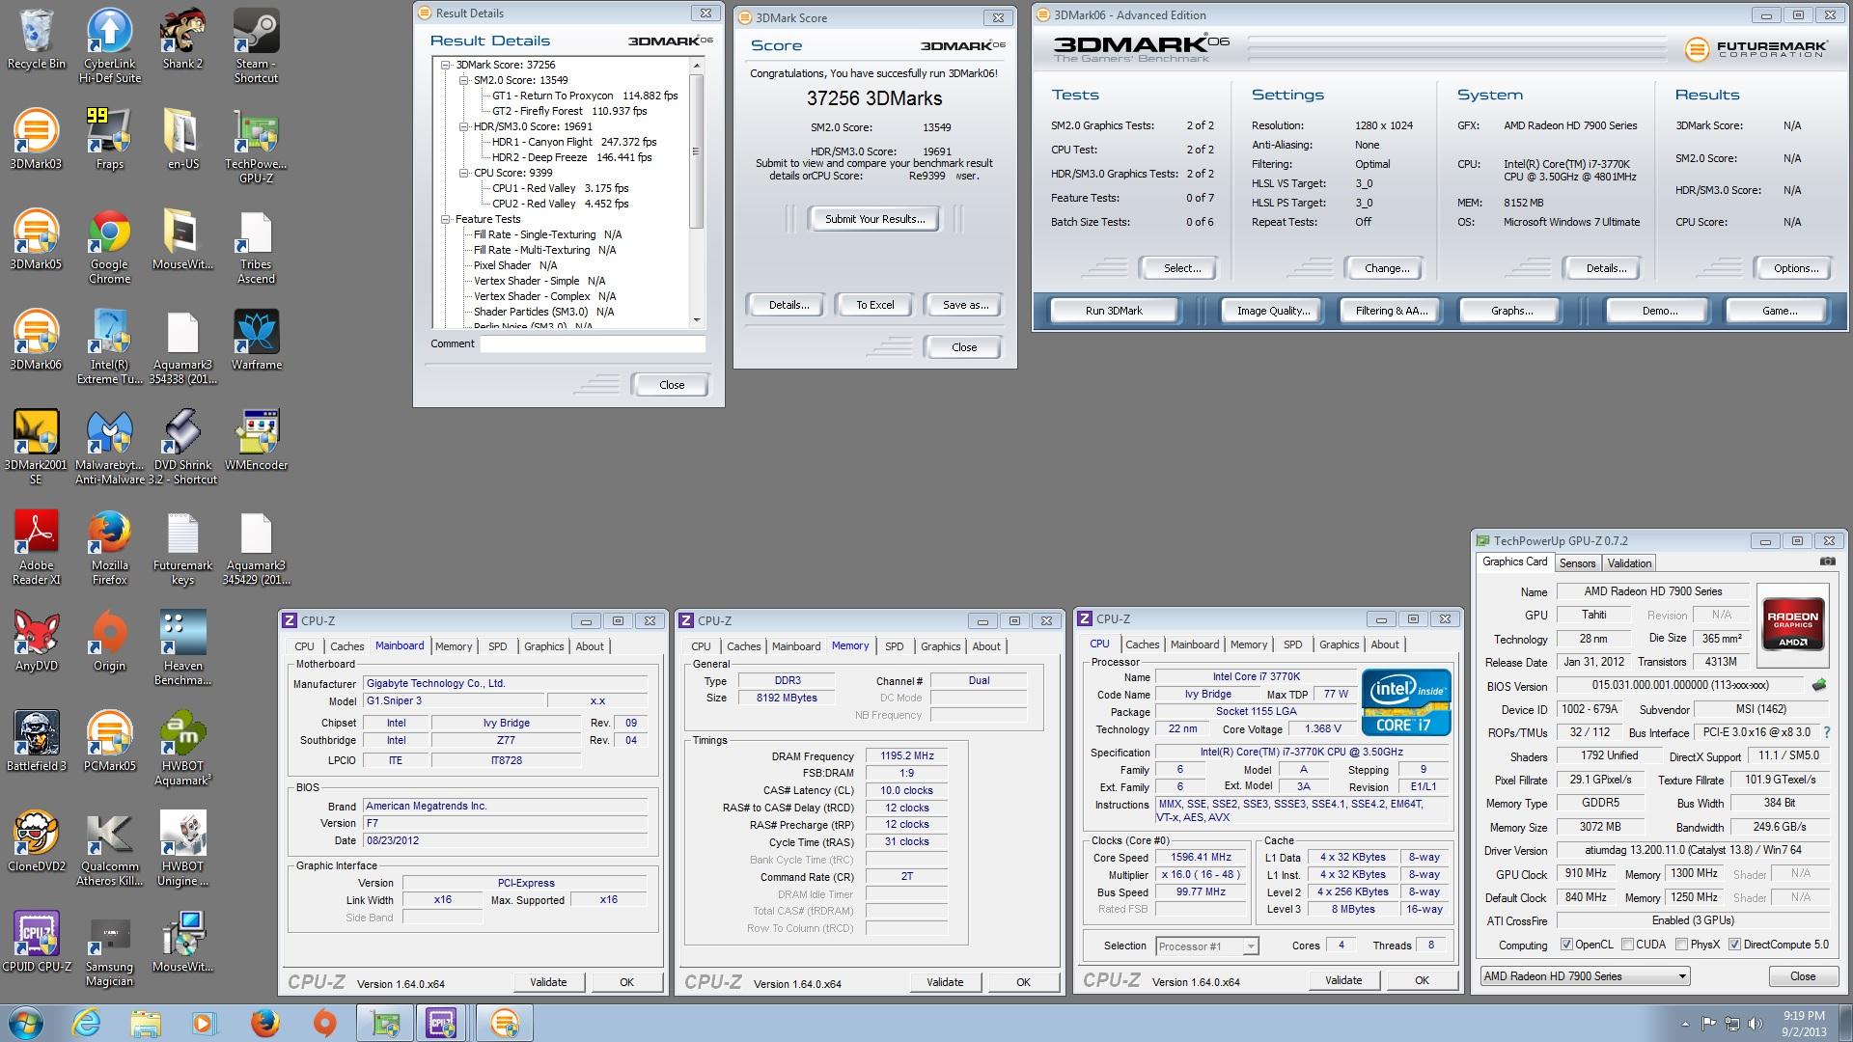Click the Save as button in 3DMark Score
Image resolution: width=1853 pixels, height=1042 pixels.
[965, 305]
